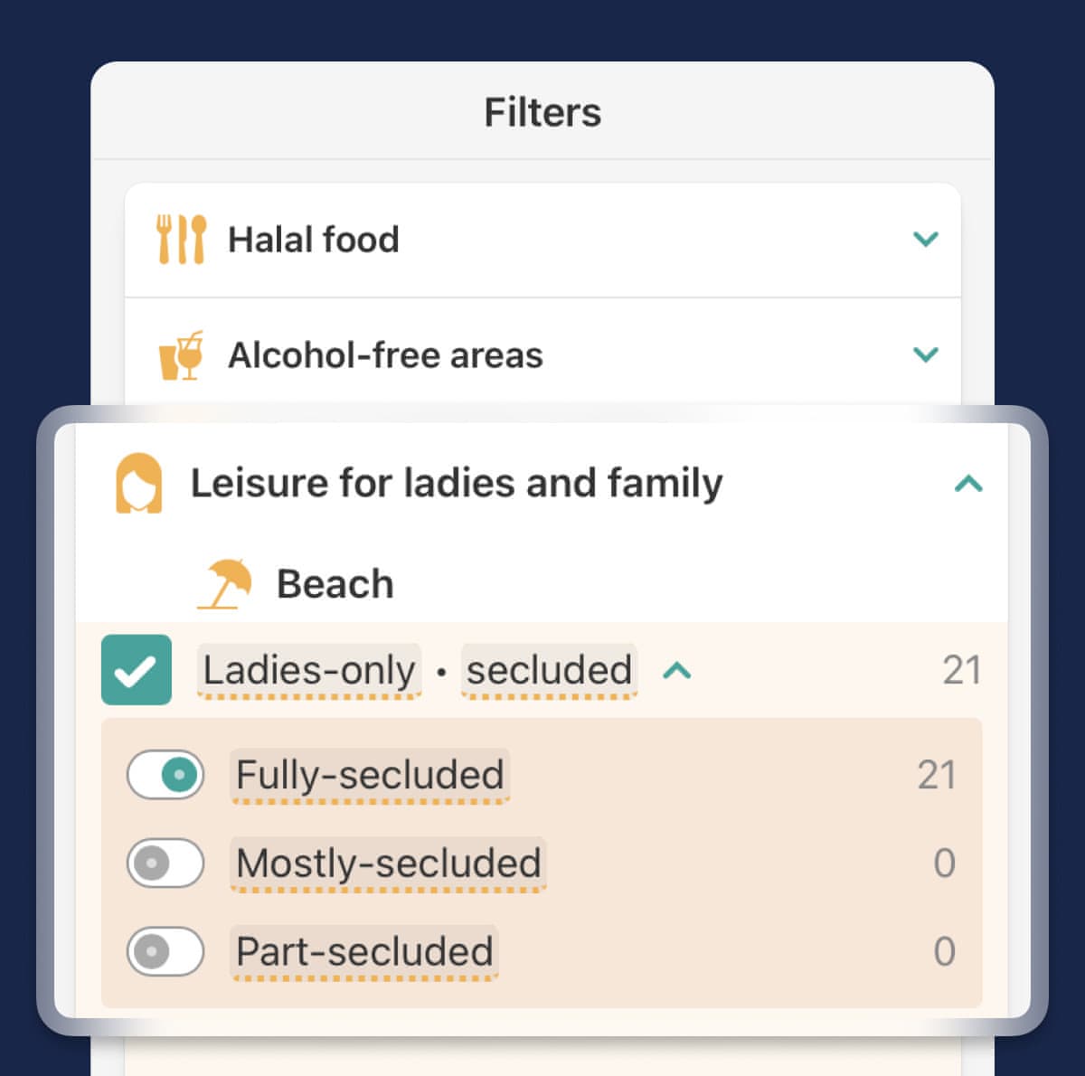This screenshot has height=1076, width=1085.
Task: Uncheck the Ladies-only secluded checkbox
Action: click(x=137, y=670)
